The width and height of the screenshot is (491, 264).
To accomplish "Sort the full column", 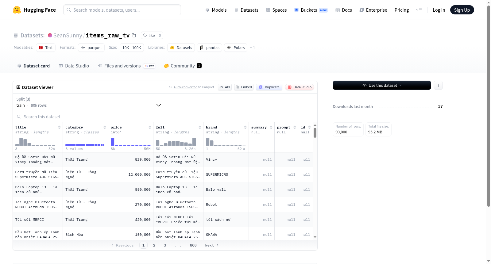I will [x=200, y=127].
